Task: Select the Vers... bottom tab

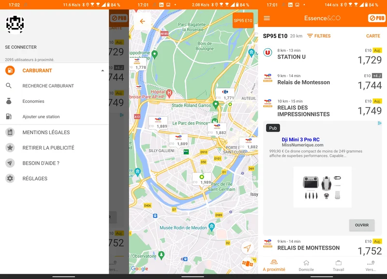Action: (x=371, y=265)
